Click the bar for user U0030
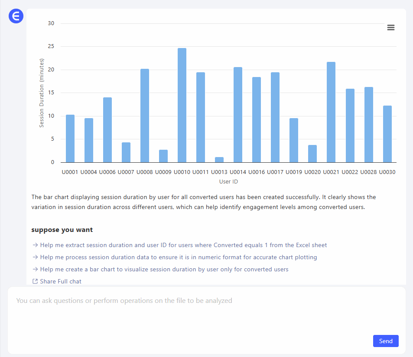The height and width of the screenshot is (357, 413). 387,134
